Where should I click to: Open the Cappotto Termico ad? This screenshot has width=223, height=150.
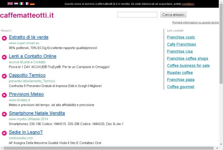(x=27, y=75)
